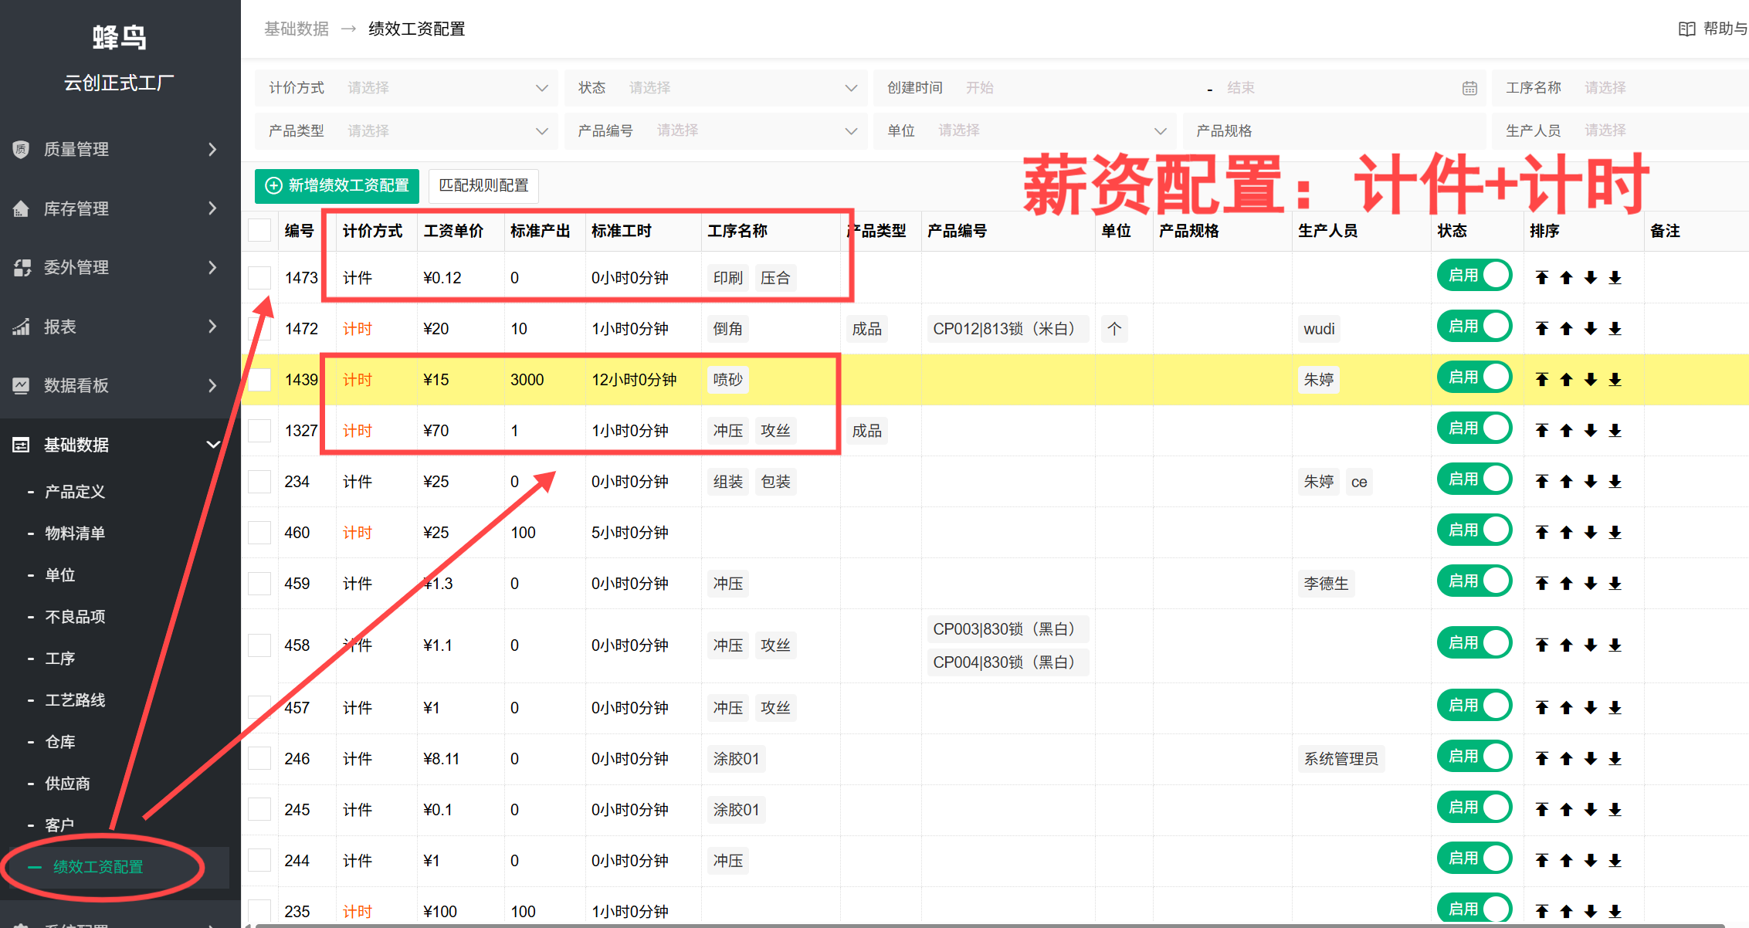Click 数据看板 chart icon in sidebar
The width and height of the screenshot is (1749, 928).
[x=22, y=385]
